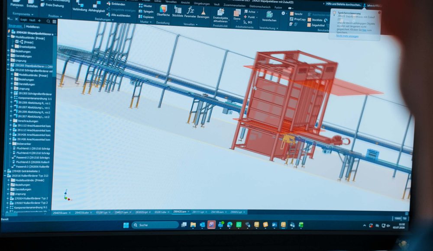This screenshot has height=251, width=433.
Task: Collapse the 291310 Schrägrollenförderer node
Action: pos(8,70)
